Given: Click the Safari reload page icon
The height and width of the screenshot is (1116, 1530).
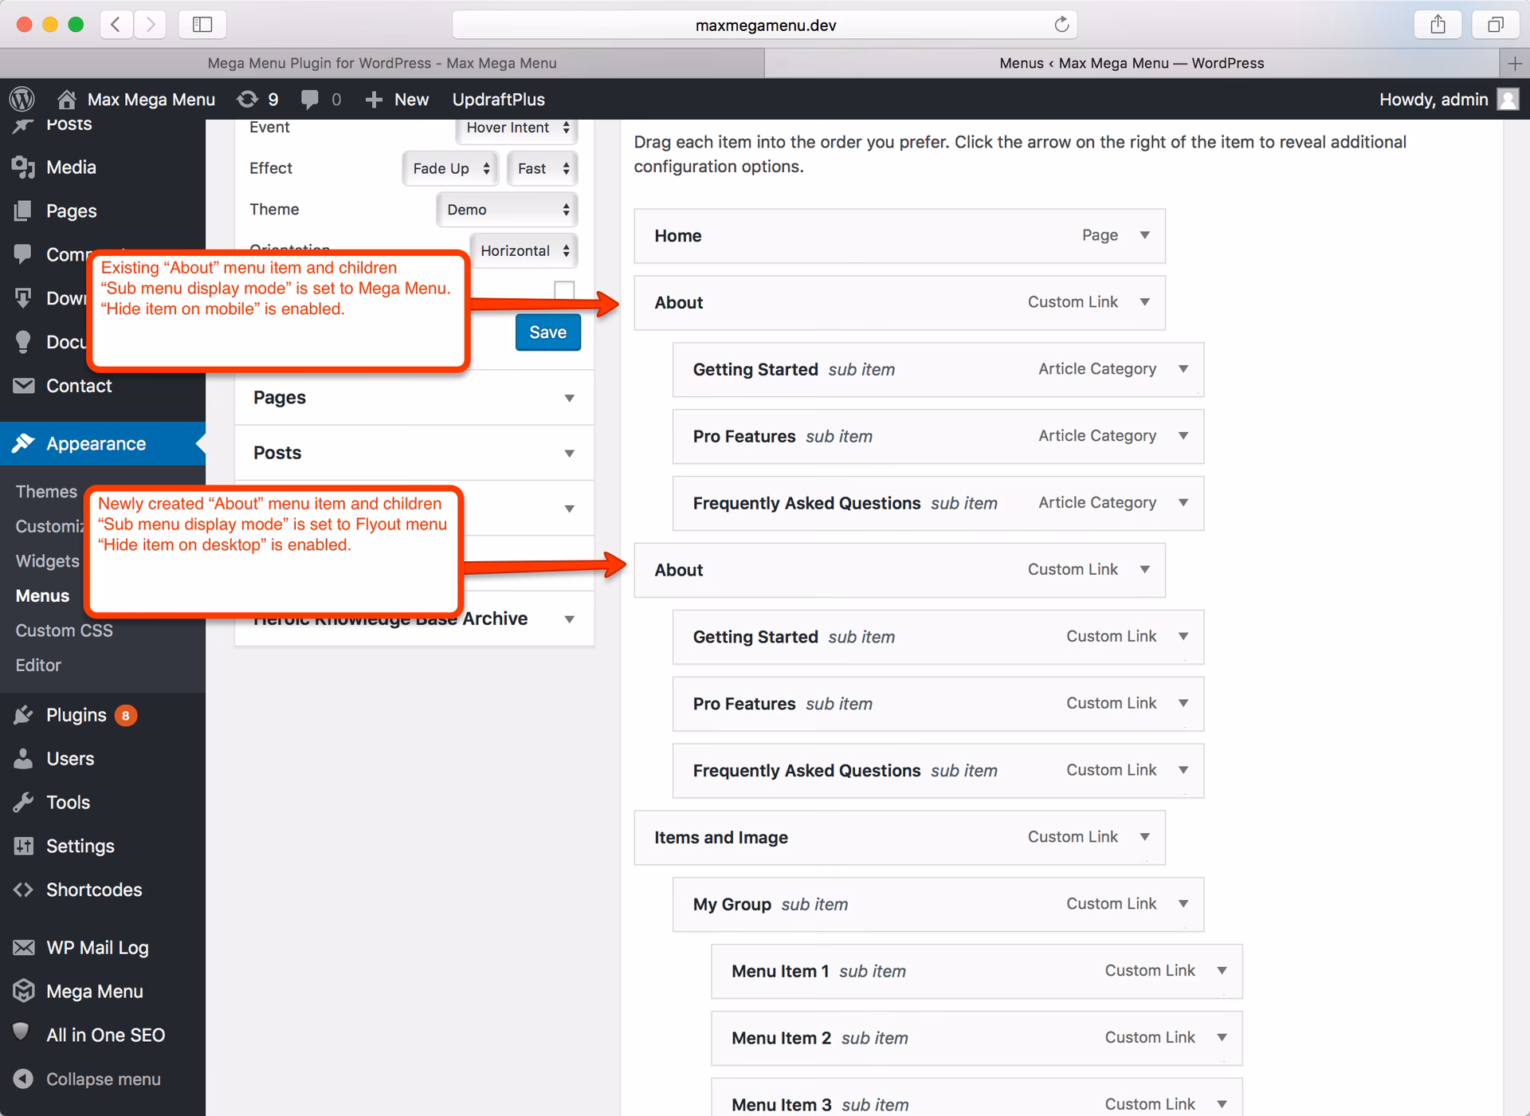Looking at the screenshot, I should tap(1061, 25).
